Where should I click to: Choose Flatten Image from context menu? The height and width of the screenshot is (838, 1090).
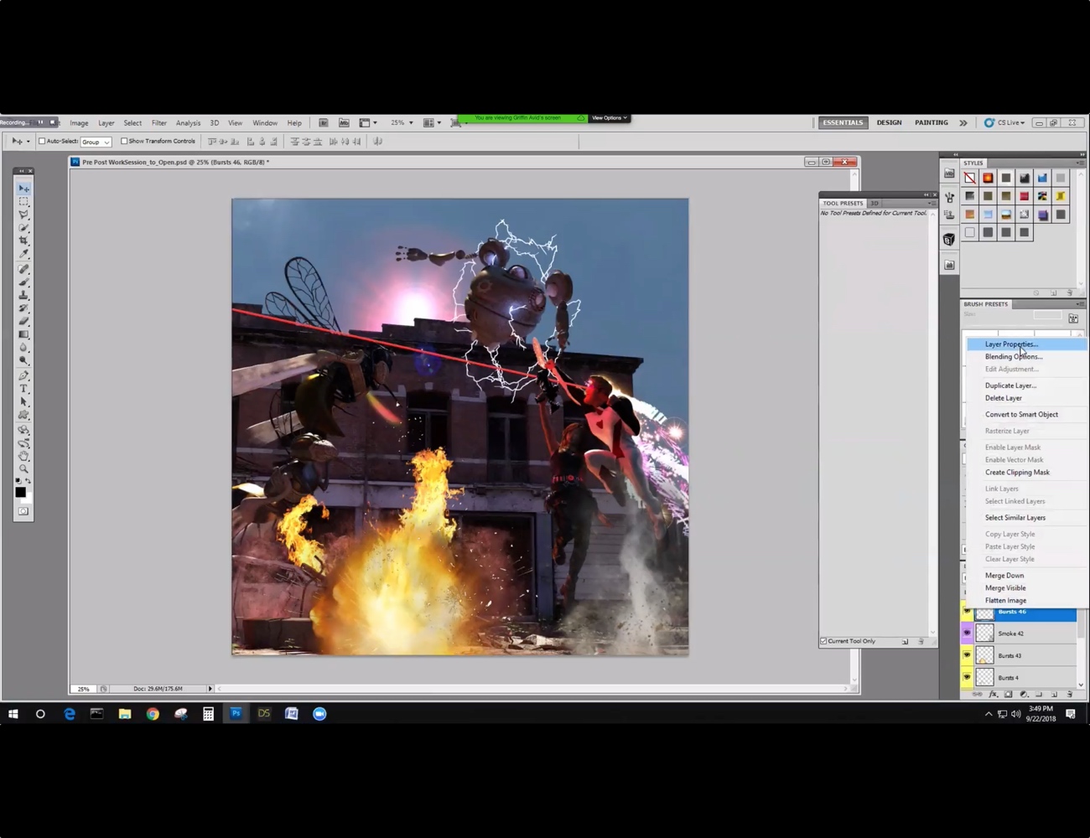point(1005,600)
